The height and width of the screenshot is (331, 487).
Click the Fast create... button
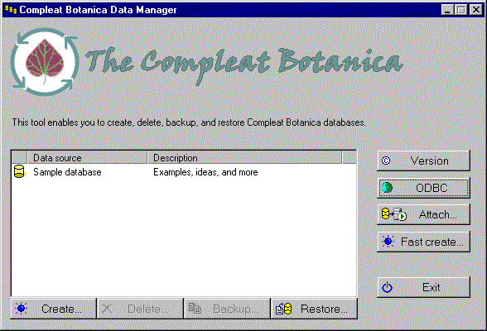(423, 242)
